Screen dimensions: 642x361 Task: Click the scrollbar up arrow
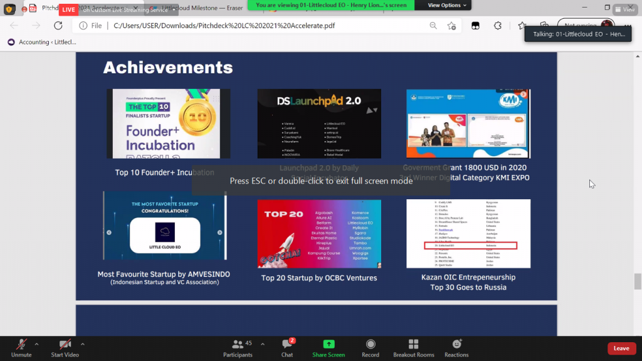(x=638, y=56)
